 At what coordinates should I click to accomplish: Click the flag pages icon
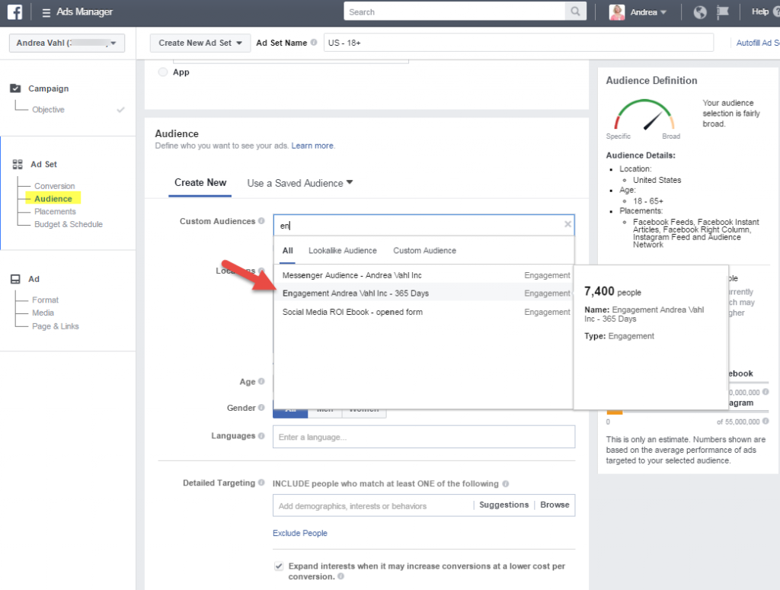tap(723, 12)
